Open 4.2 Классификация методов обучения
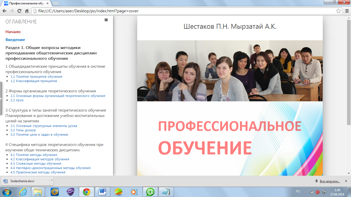This screenshot has width=351, height=197. tap(40, 159)
